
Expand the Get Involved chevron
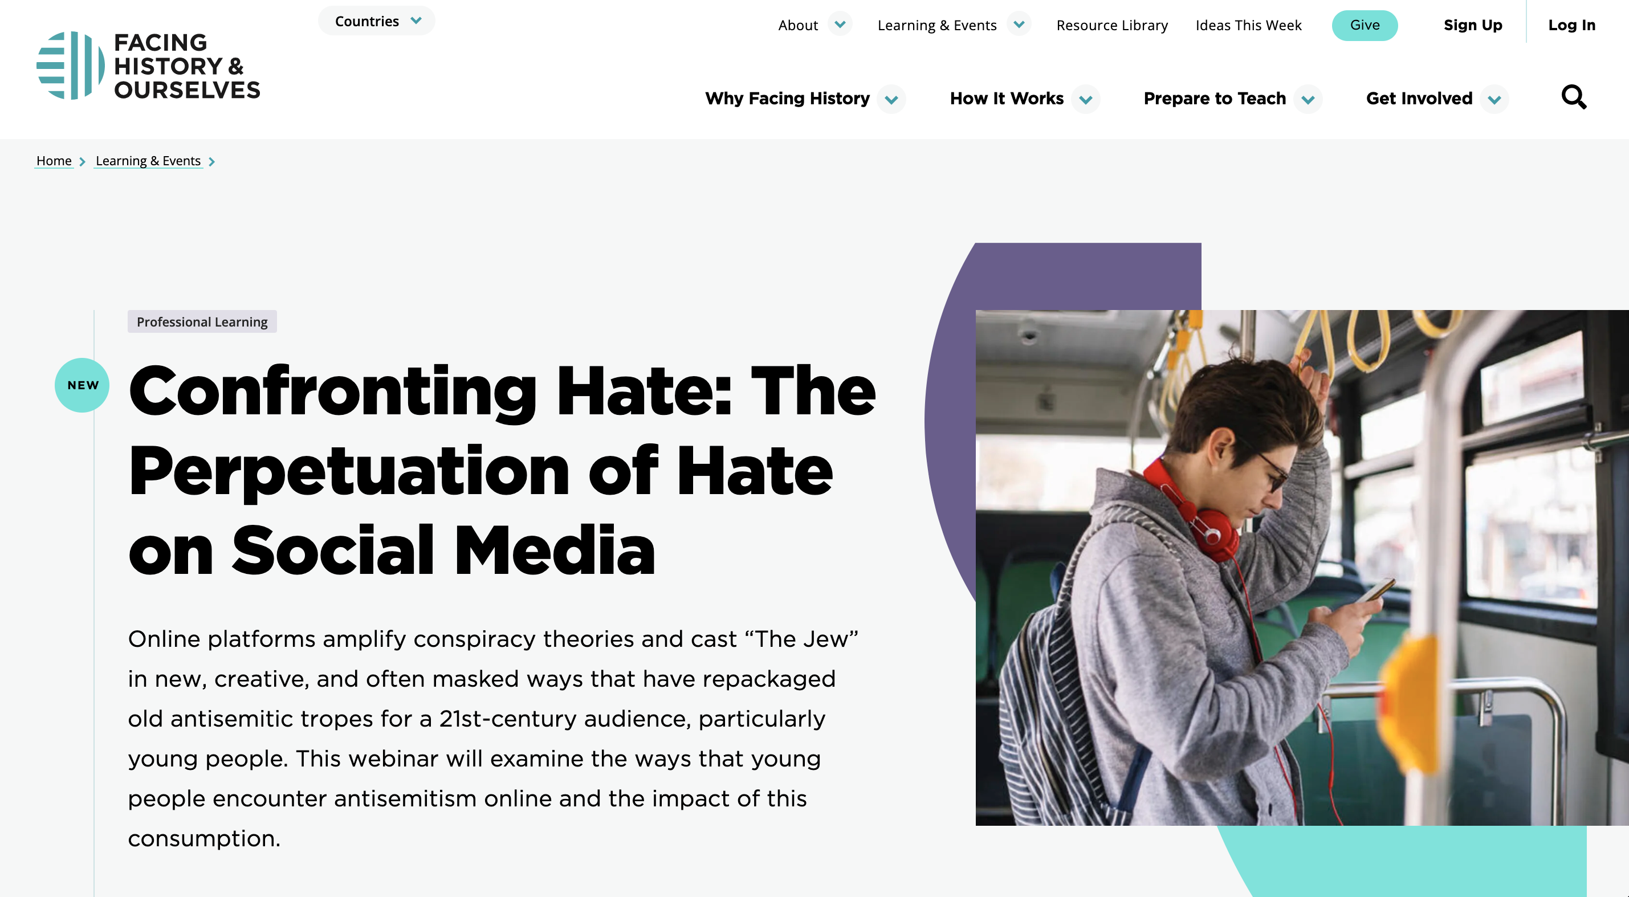(x=1494, y=99)
